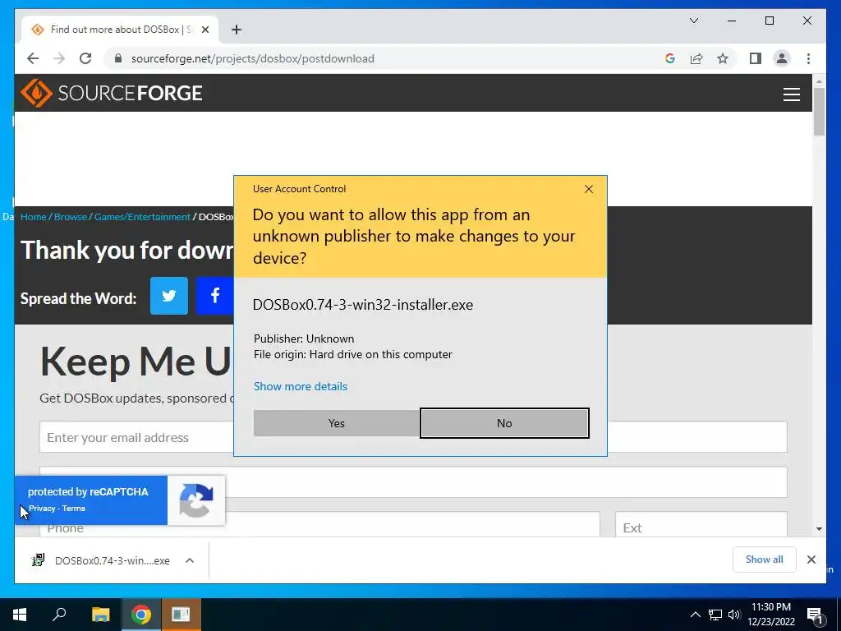The height and width of the screenshot is (631, 841).
Task: Click the browser forward arrow
Action: pos(59,58)
